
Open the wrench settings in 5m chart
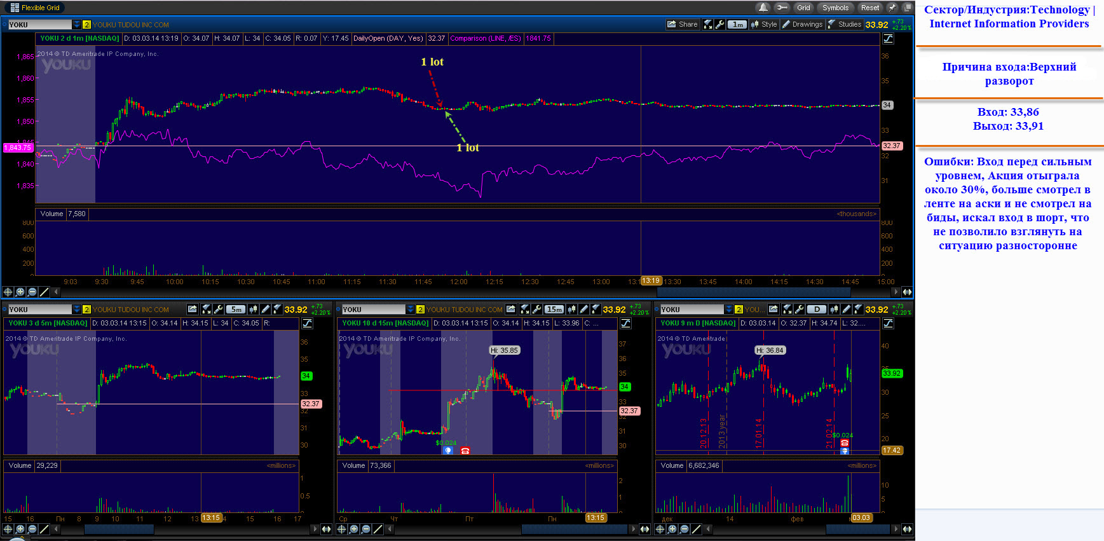[x=218, y=309]
